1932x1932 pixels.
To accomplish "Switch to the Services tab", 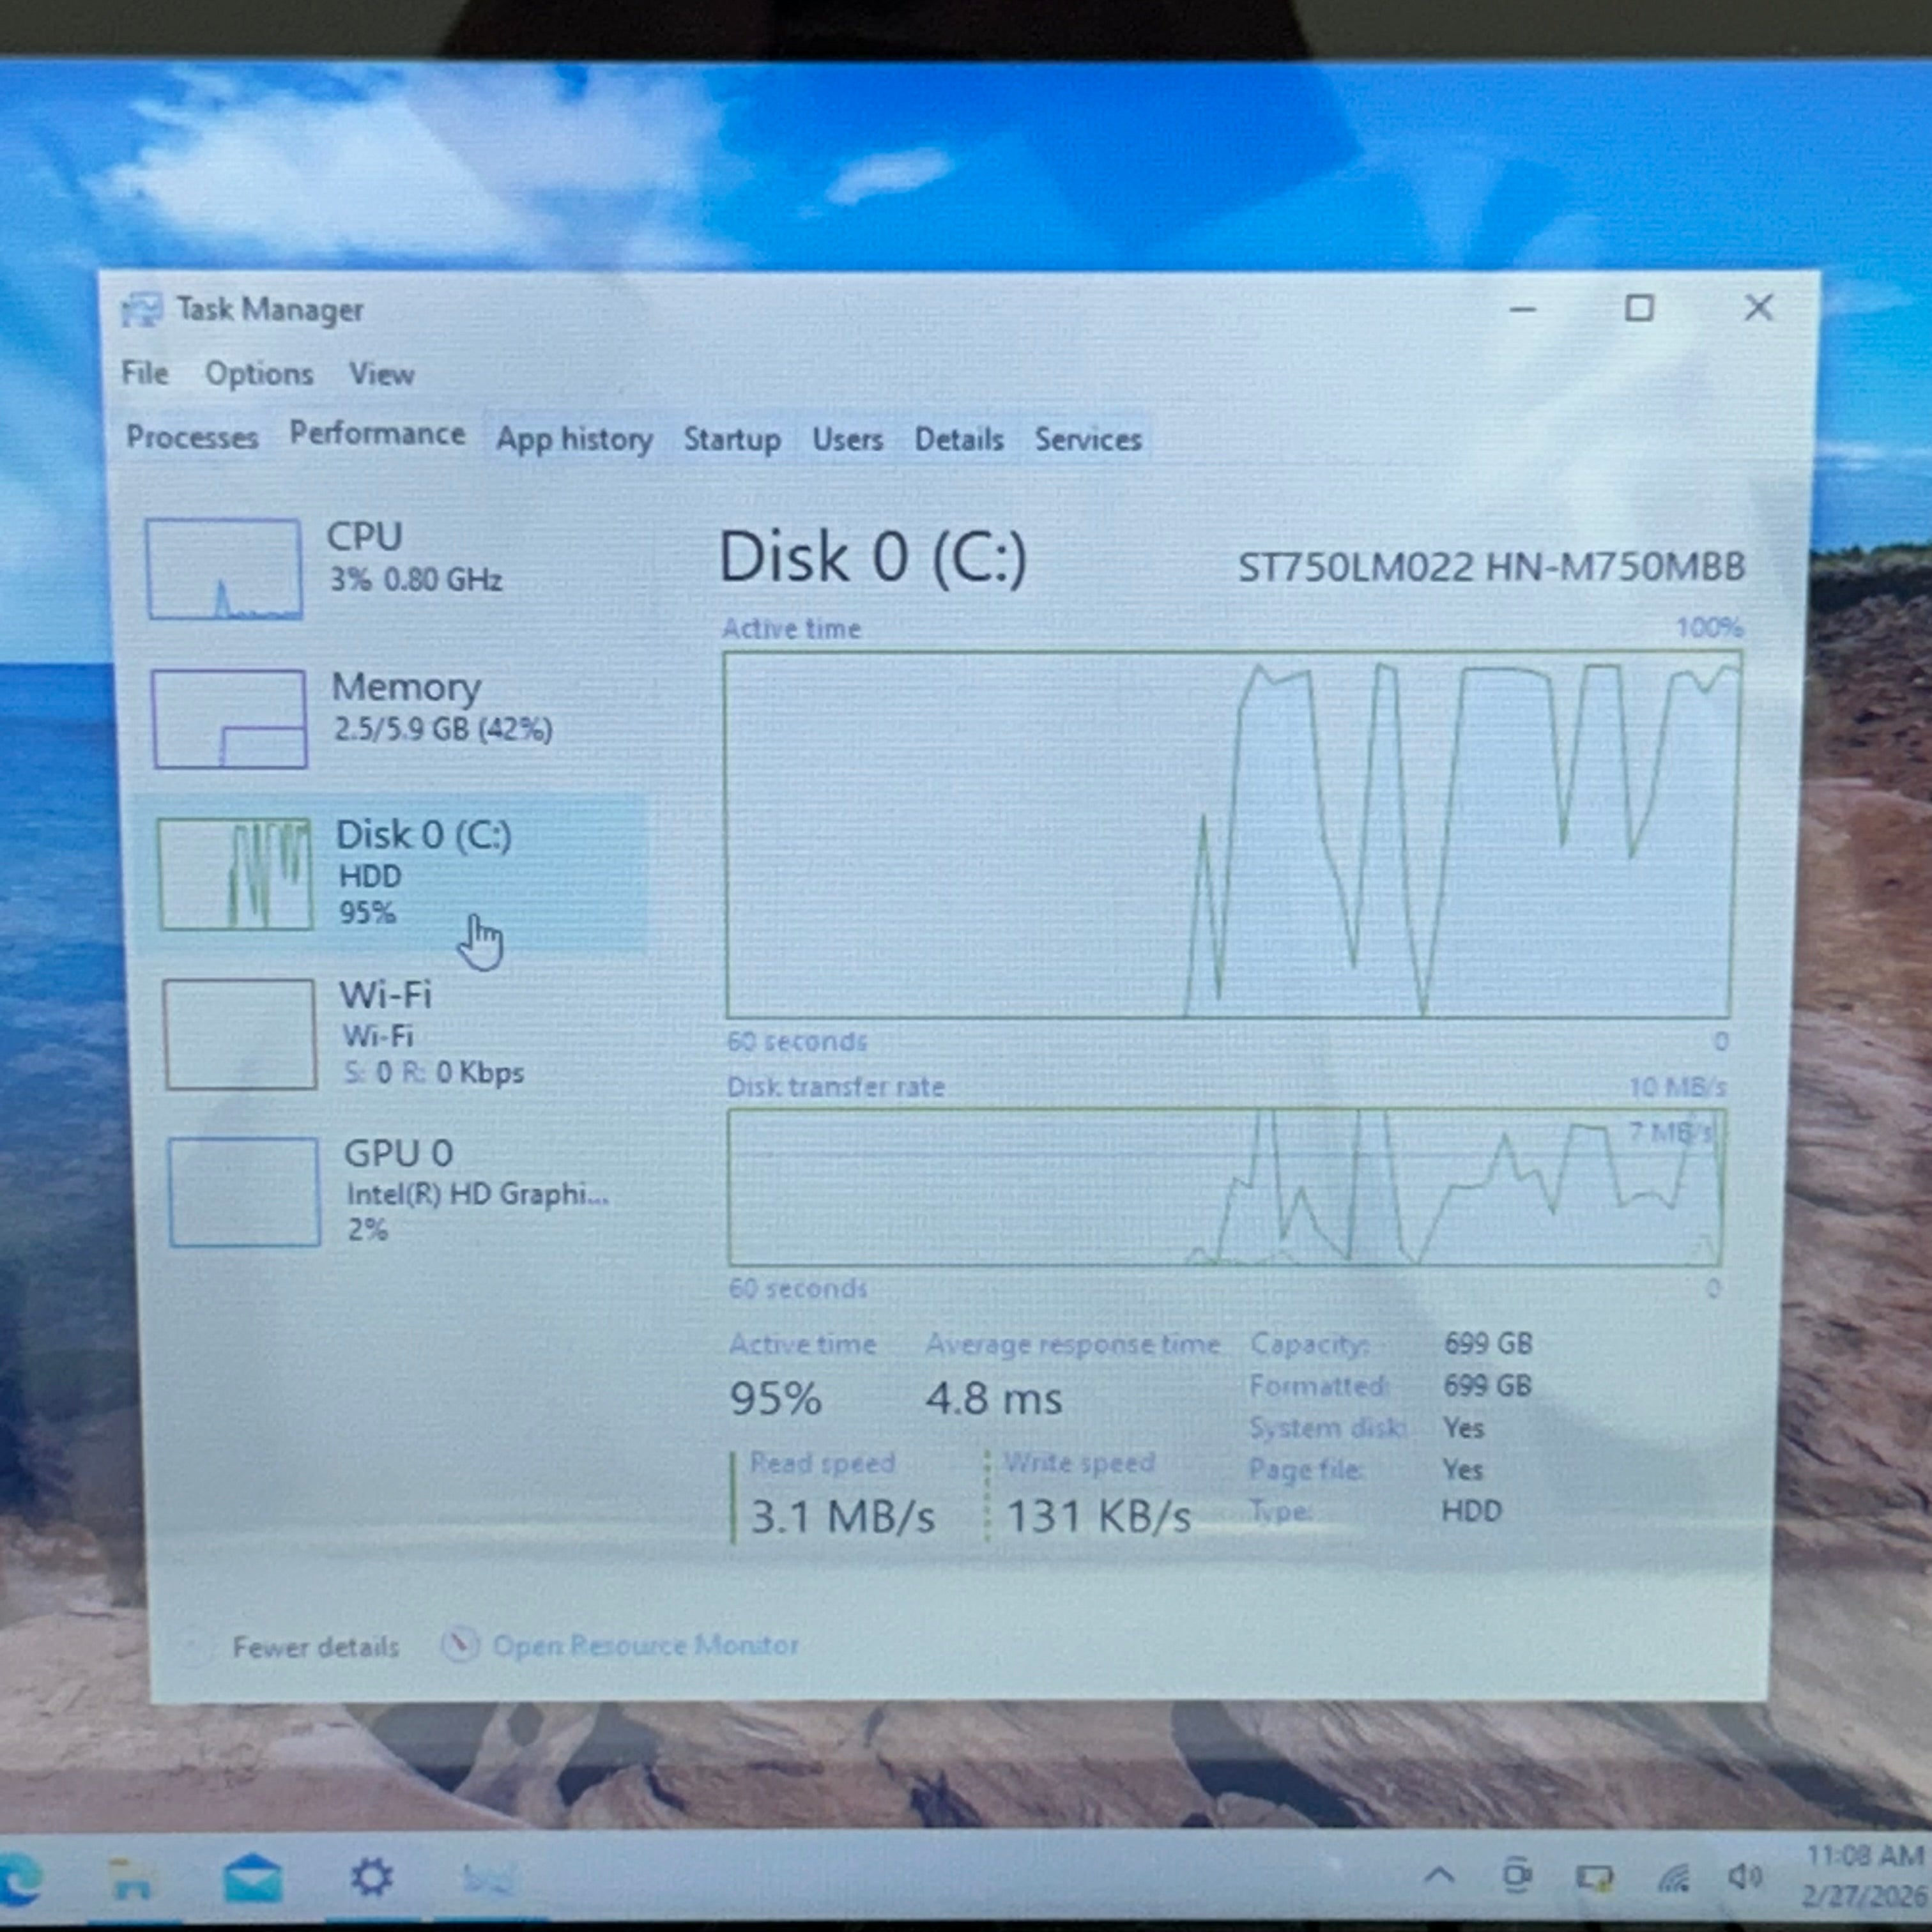I will pos(1088,439).
